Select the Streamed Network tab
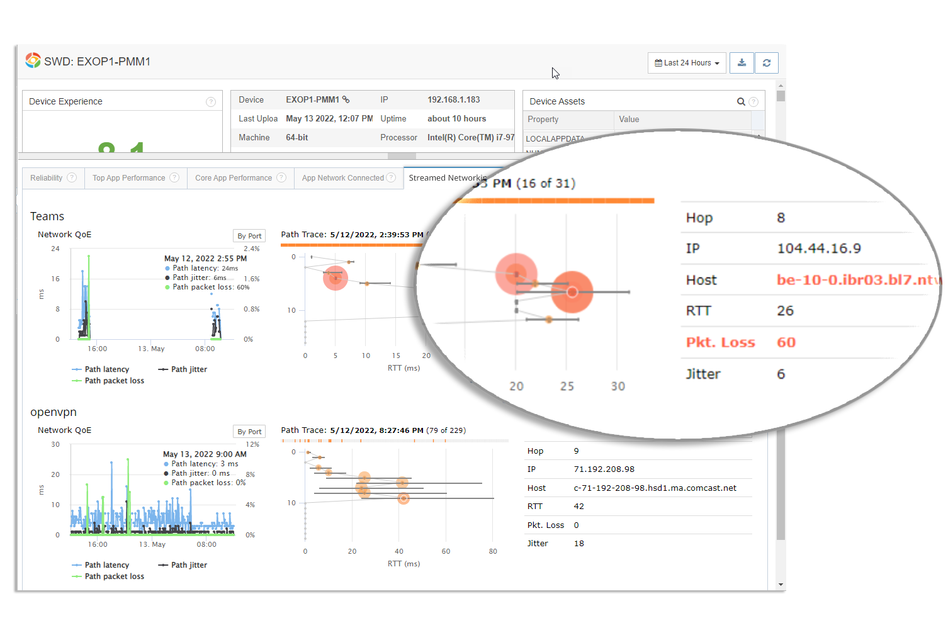The height and width of the screenshot is (628, 948). pos(448,178)
